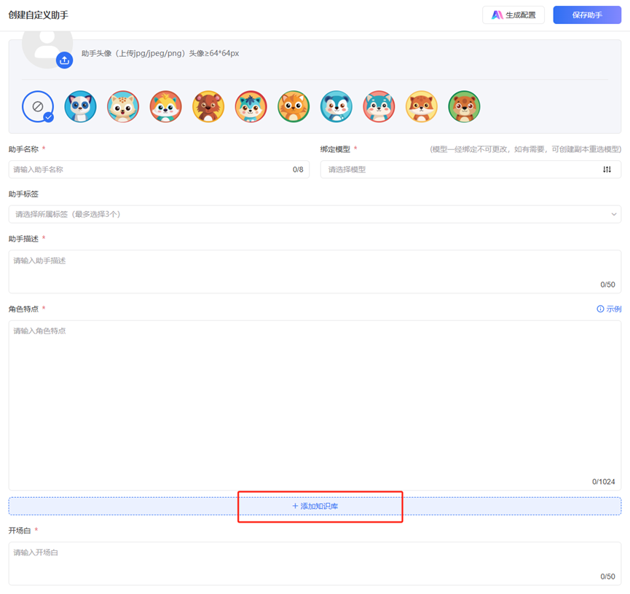630x594 pixels.
Task: Pick the brown bear avatar on yellow background
Action: coord(208,106)
